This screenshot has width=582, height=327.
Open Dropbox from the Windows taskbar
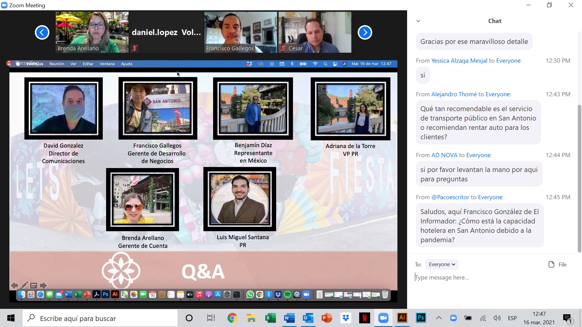[x=346, y=318]
